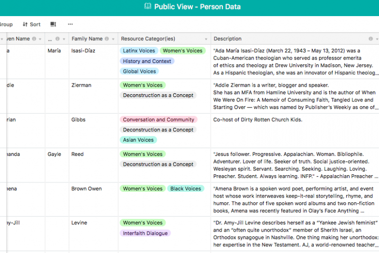The width and height of the screenshot is (379, 253).
Task: Open the Sort option in toolbar
Action: 31,25
